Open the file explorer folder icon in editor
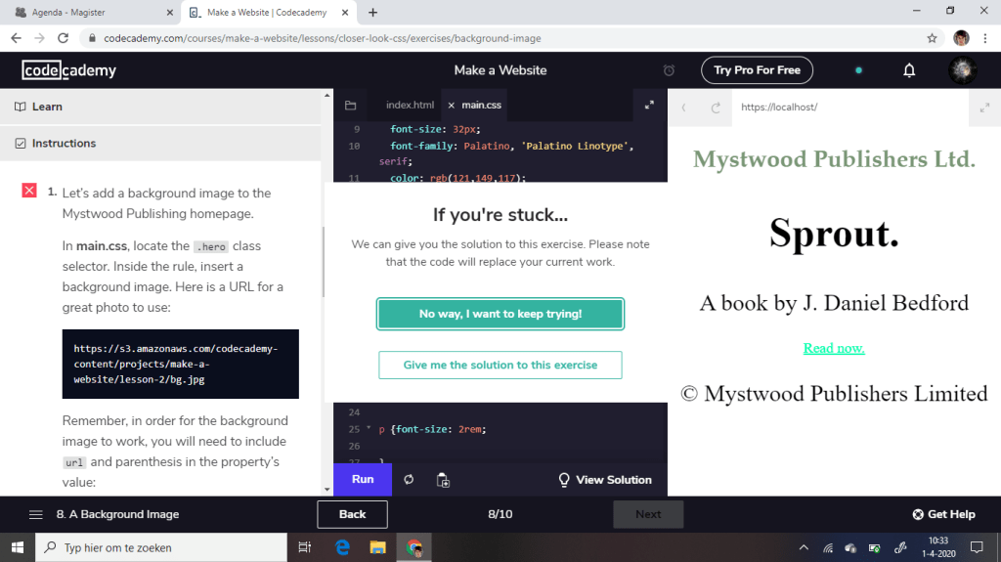The image size is (1001, 562). coord(350,106)
